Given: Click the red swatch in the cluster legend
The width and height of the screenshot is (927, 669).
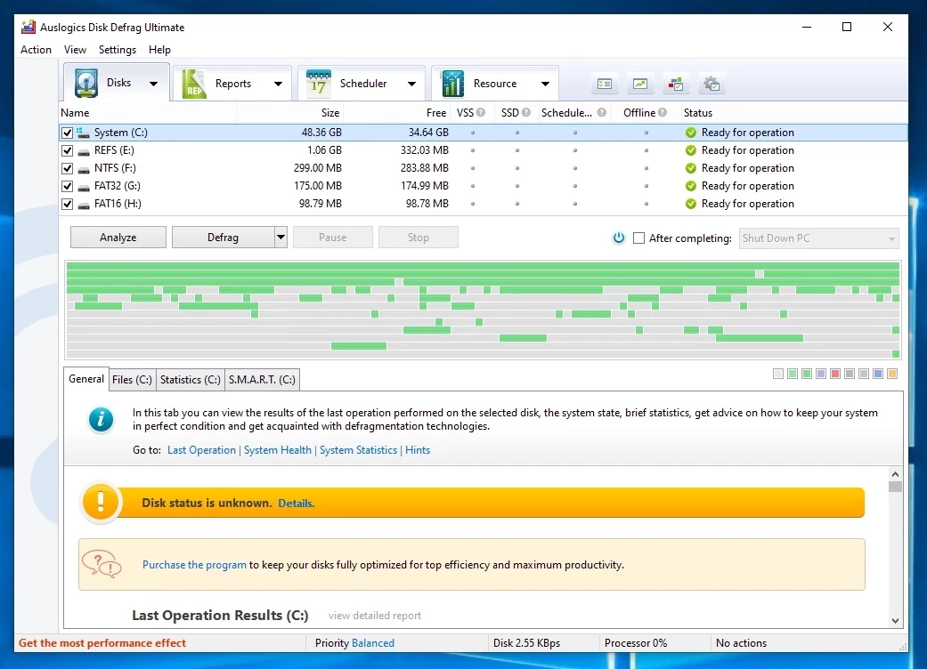Looking at the screenshot, I should pyautogui.click(x=835, y=374).
